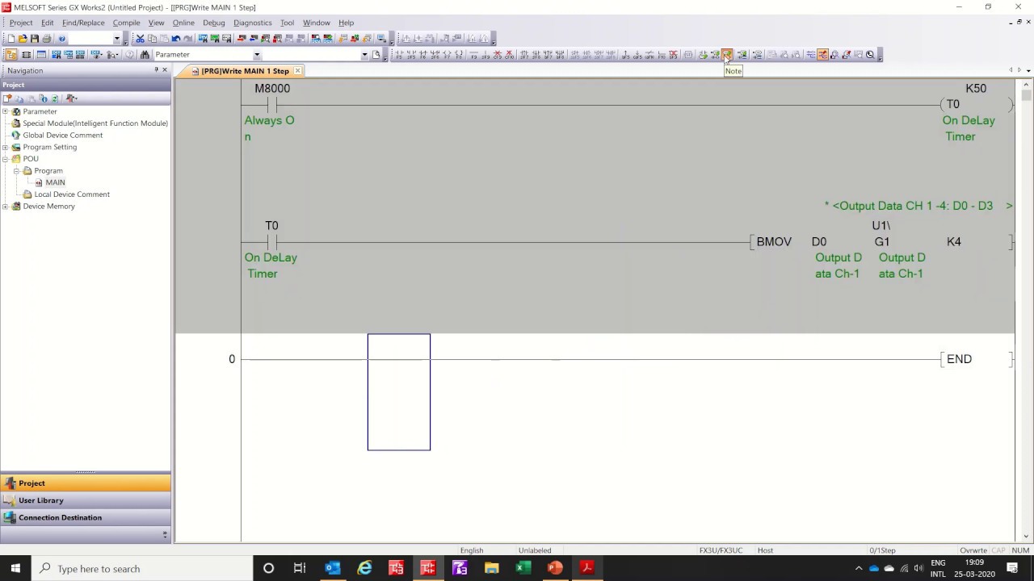Open help via the blue question mark icon

61,38
